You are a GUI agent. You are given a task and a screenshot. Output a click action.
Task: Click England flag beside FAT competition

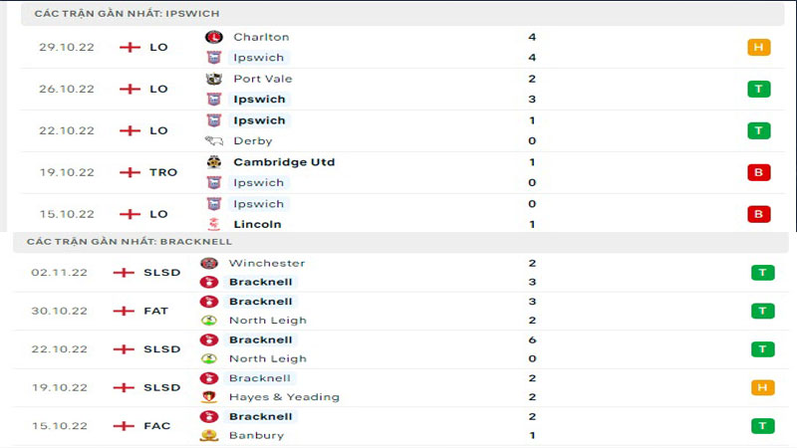click(x=124, y=311)
